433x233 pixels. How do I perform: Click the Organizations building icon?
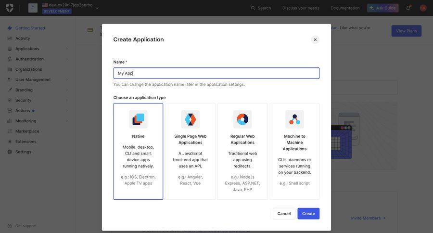[10, 69]
